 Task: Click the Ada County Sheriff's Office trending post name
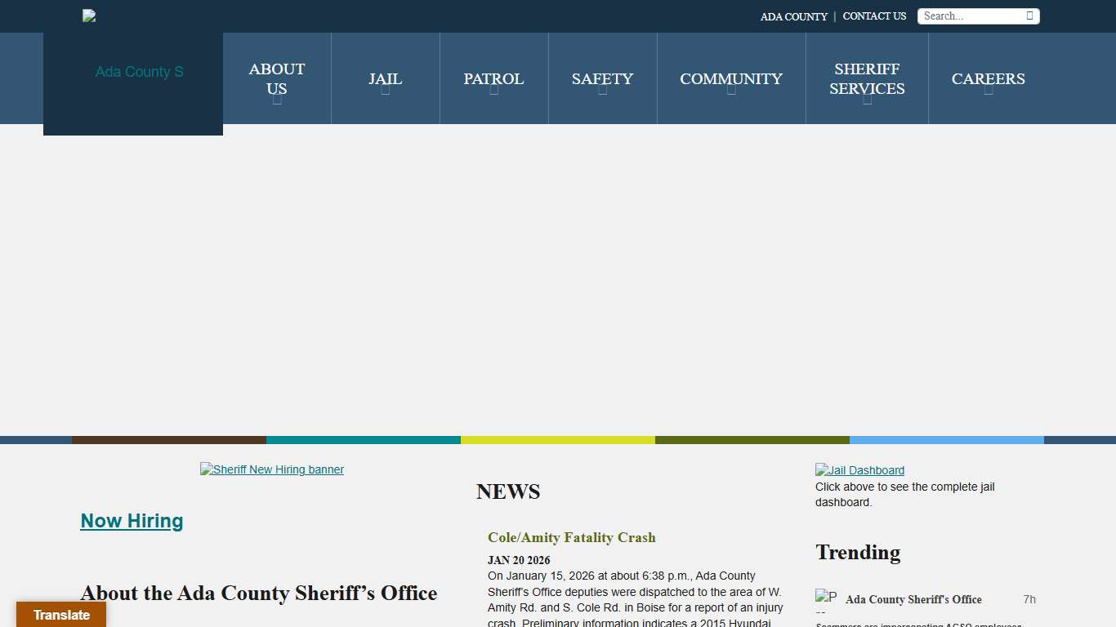coord(913,599)
